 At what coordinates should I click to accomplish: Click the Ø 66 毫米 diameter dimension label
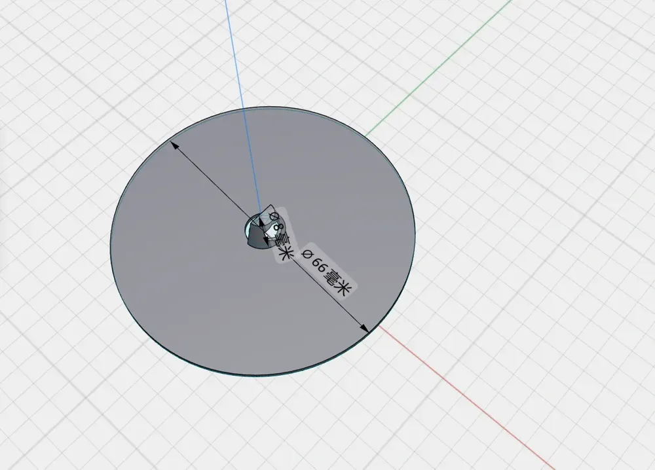click(328, 270)
